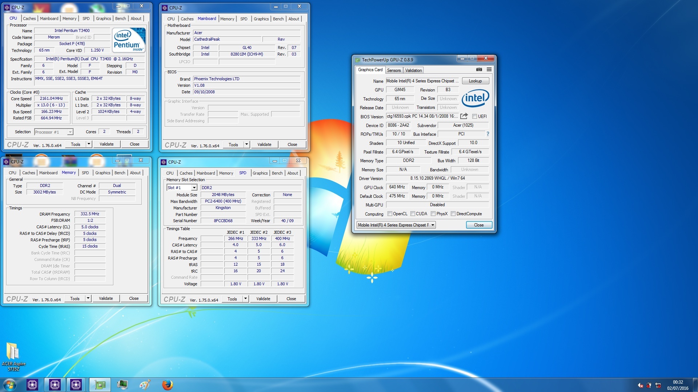Screen dimensions: 698x392
Task: Open Tools arrow in CPU-Z CPU window
Action: (x=89, y=144)
